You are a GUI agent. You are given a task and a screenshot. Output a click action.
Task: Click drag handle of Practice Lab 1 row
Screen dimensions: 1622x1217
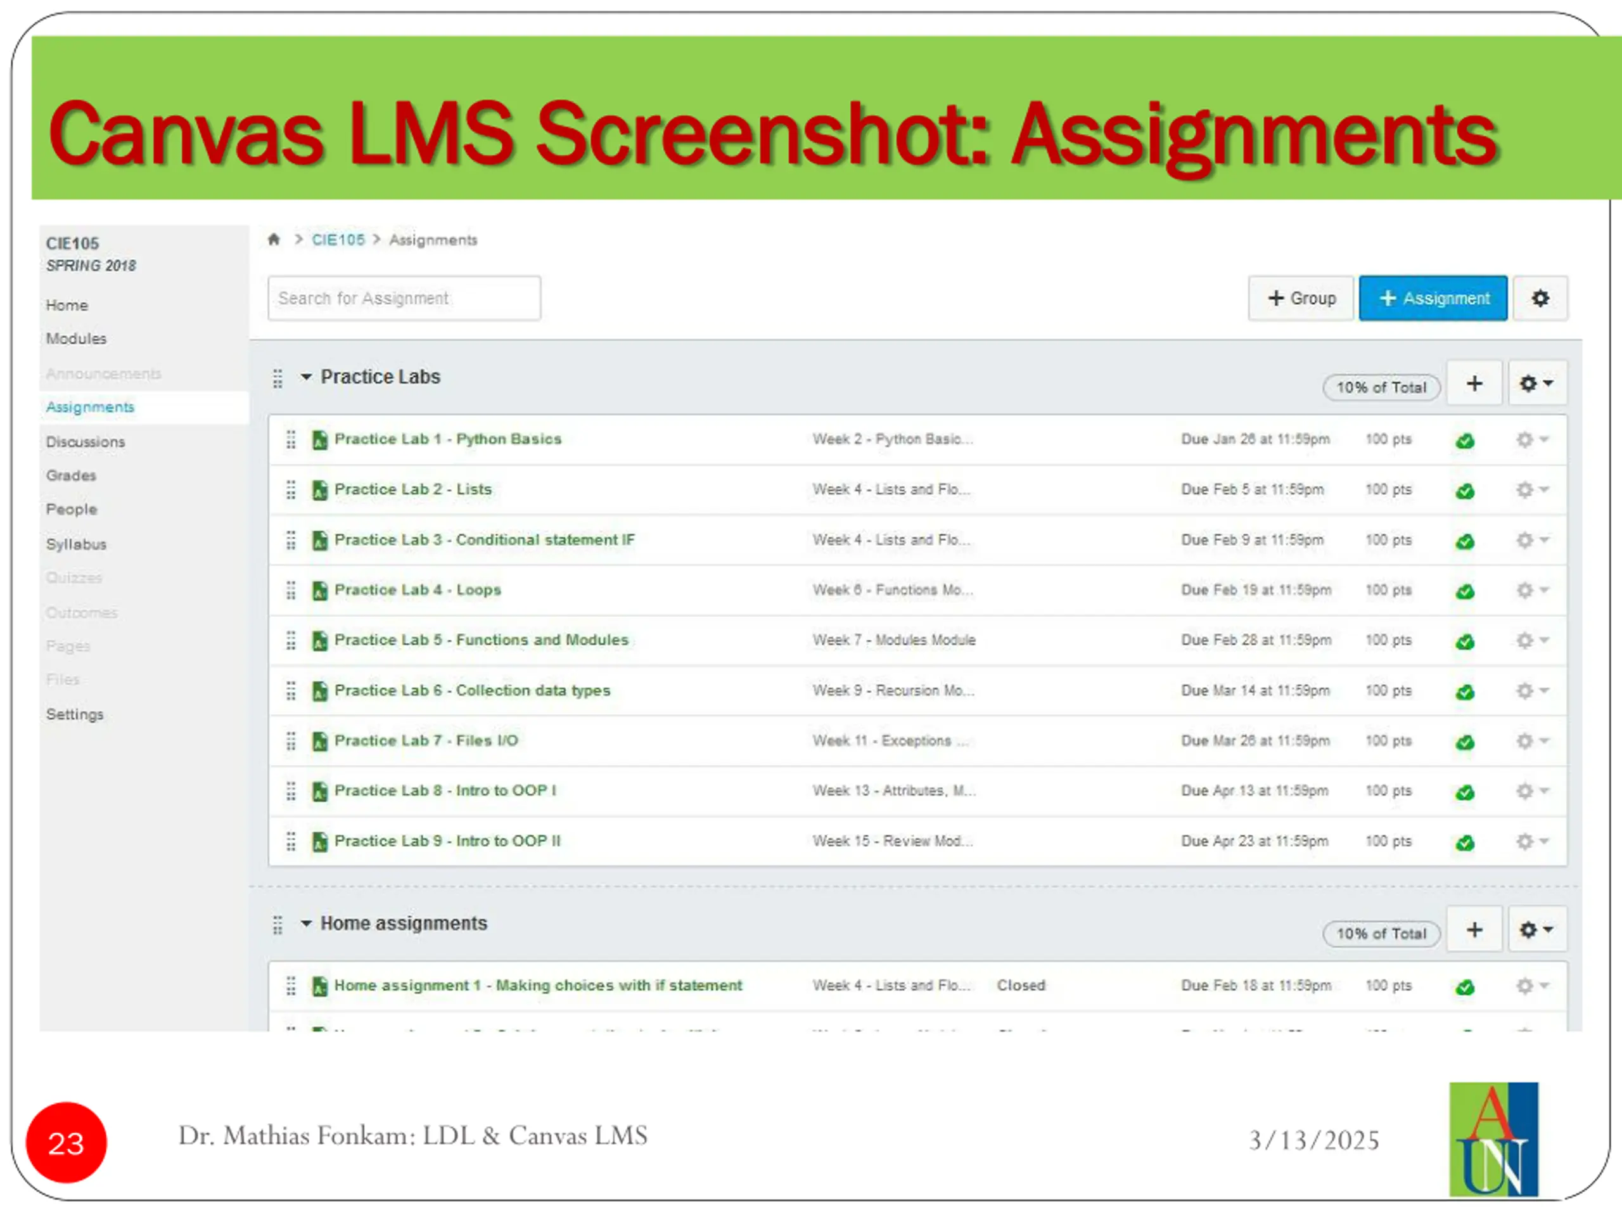[291, 439]
